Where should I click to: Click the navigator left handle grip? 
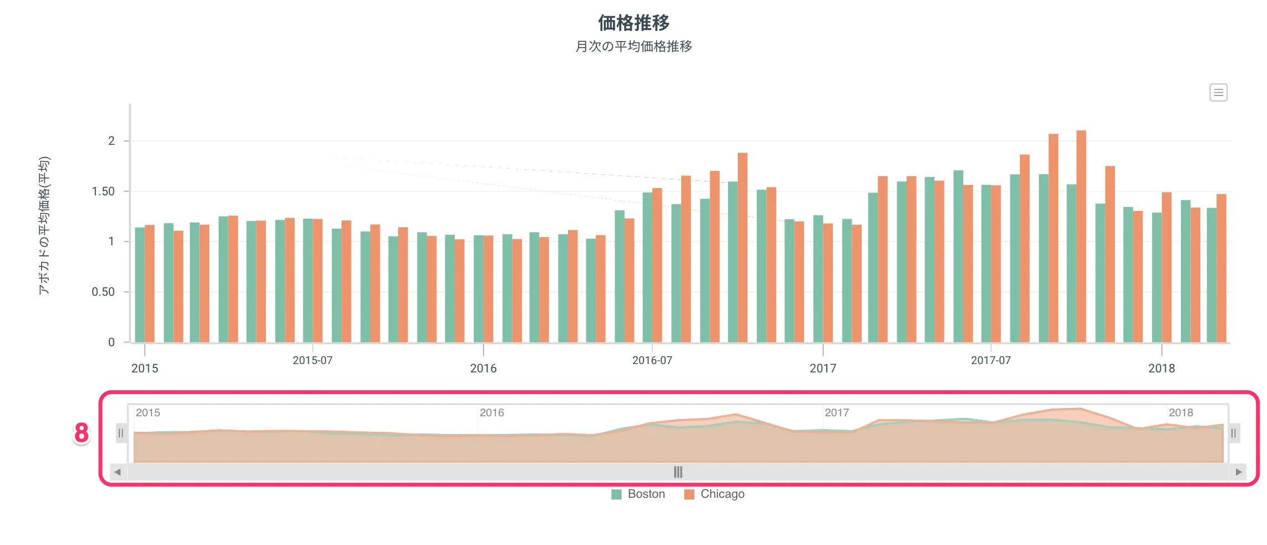(x=120, y=433)
